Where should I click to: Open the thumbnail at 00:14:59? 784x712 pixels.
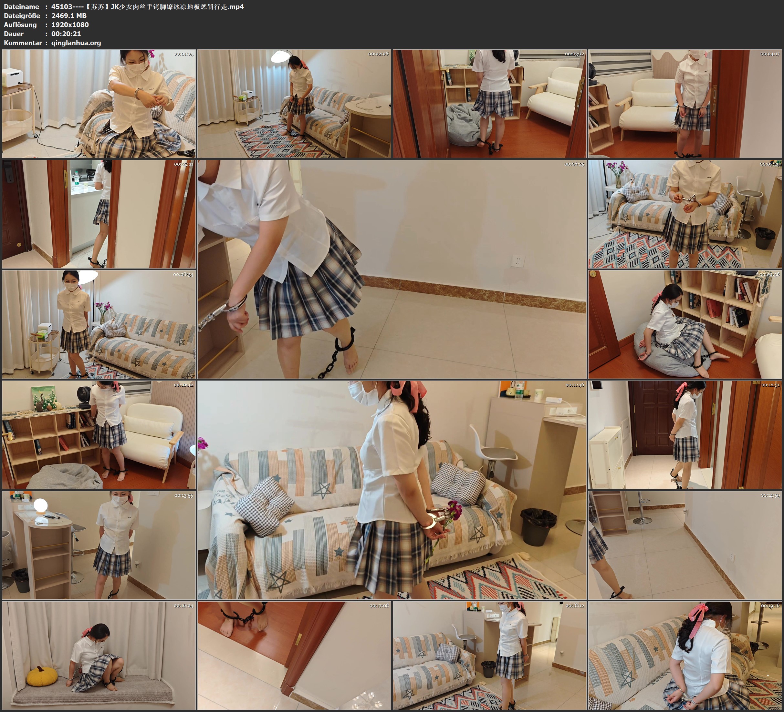tap(685, 545)
